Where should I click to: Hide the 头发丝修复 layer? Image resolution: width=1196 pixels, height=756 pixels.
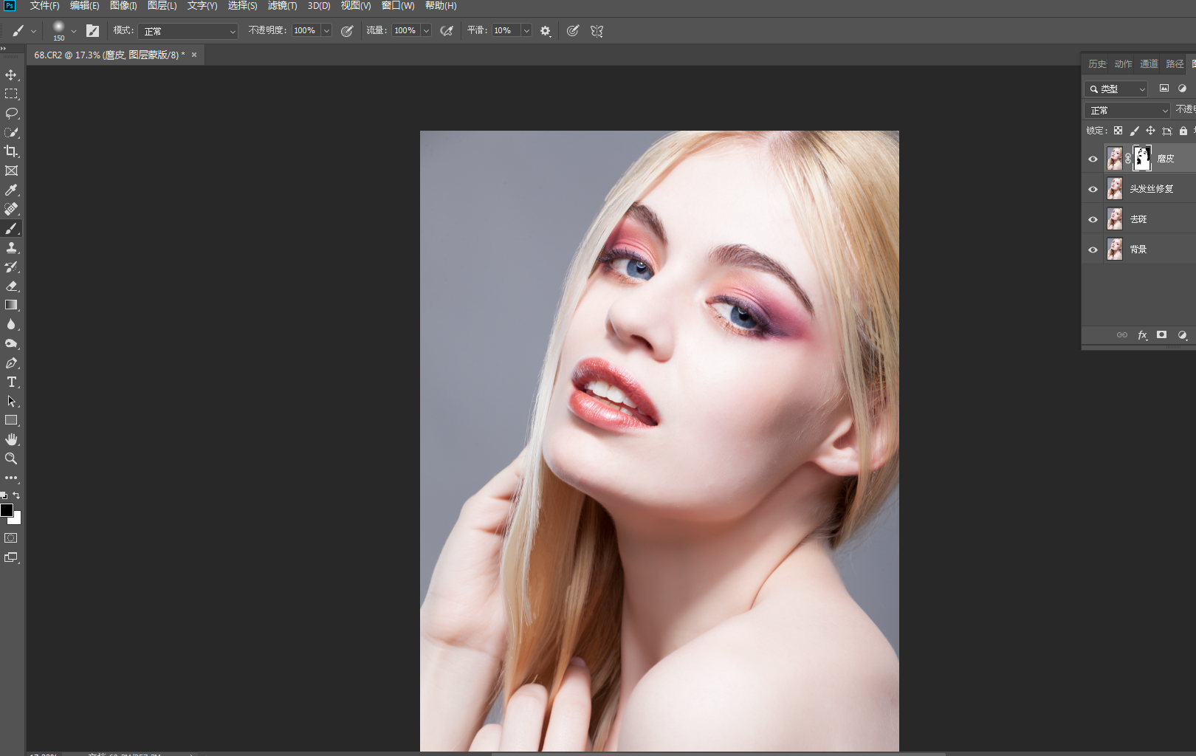[x=1093, y=189]
